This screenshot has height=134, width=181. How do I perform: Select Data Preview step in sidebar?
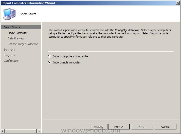coord(16,38)
